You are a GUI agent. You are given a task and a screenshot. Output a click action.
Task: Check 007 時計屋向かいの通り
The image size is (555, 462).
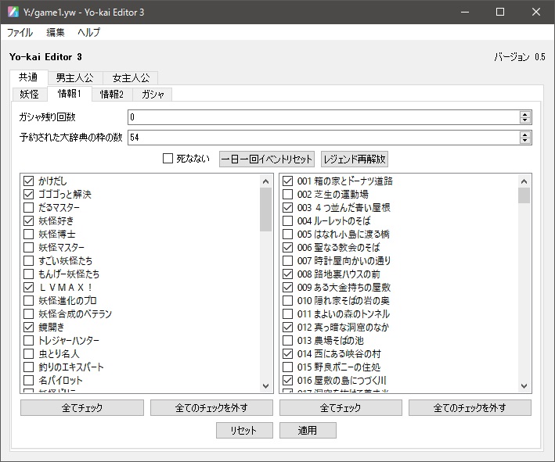288,261
